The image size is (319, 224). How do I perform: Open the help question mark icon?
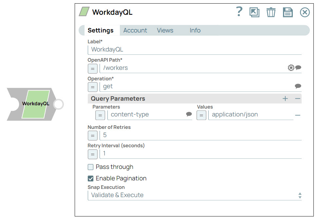239,11
